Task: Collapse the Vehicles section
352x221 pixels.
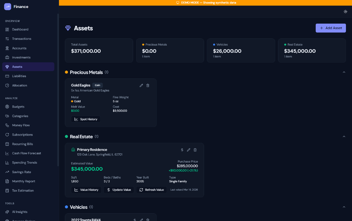Action: point(344,207)
